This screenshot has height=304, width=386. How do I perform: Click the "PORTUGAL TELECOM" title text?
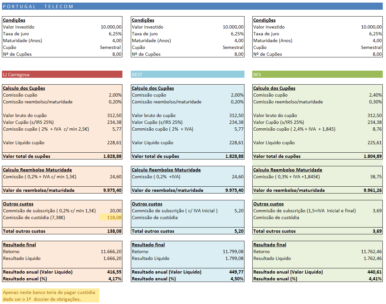[x=38, y=6]
